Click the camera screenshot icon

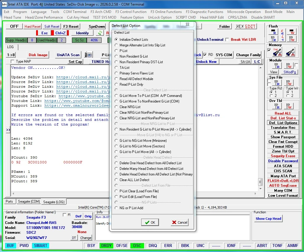pyautogui.click(x=89, y=55)
